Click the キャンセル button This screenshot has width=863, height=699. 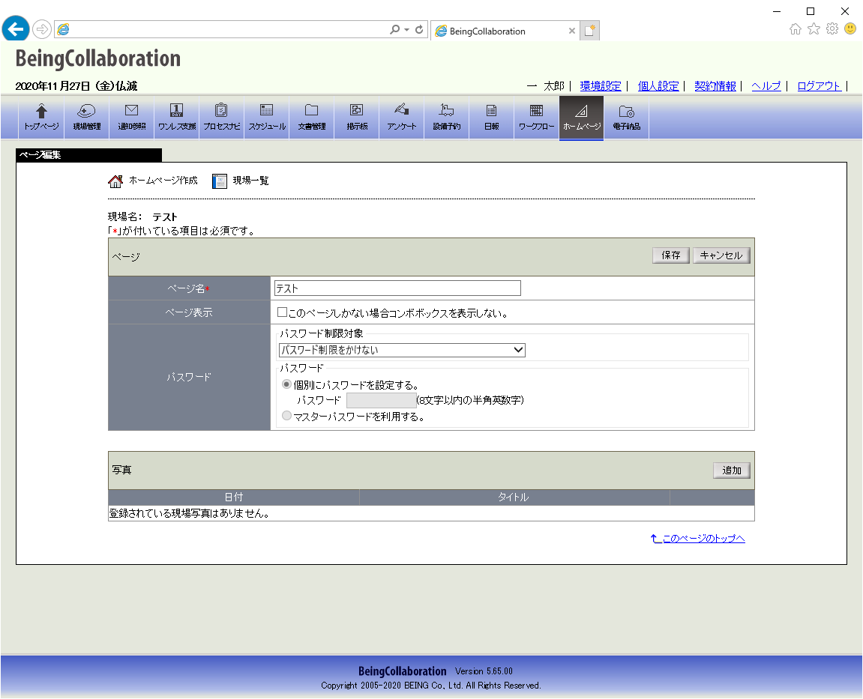[x=721, y=255]
